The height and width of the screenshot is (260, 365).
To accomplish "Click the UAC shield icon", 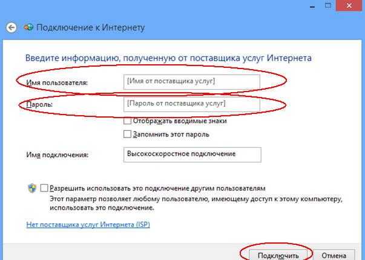I will pos(33,188).
